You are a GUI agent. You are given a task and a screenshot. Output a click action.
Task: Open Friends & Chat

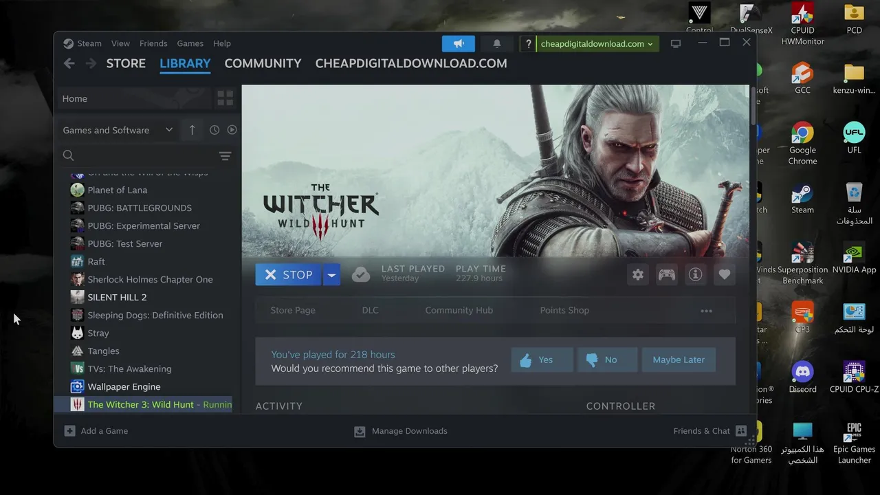tap(709, 431)
